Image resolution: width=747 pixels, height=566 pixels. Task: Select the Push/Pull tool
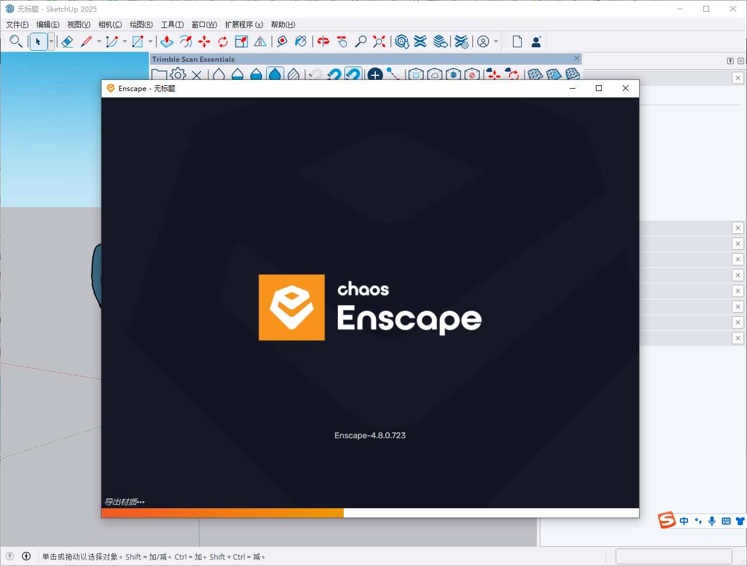coord(167,41)
